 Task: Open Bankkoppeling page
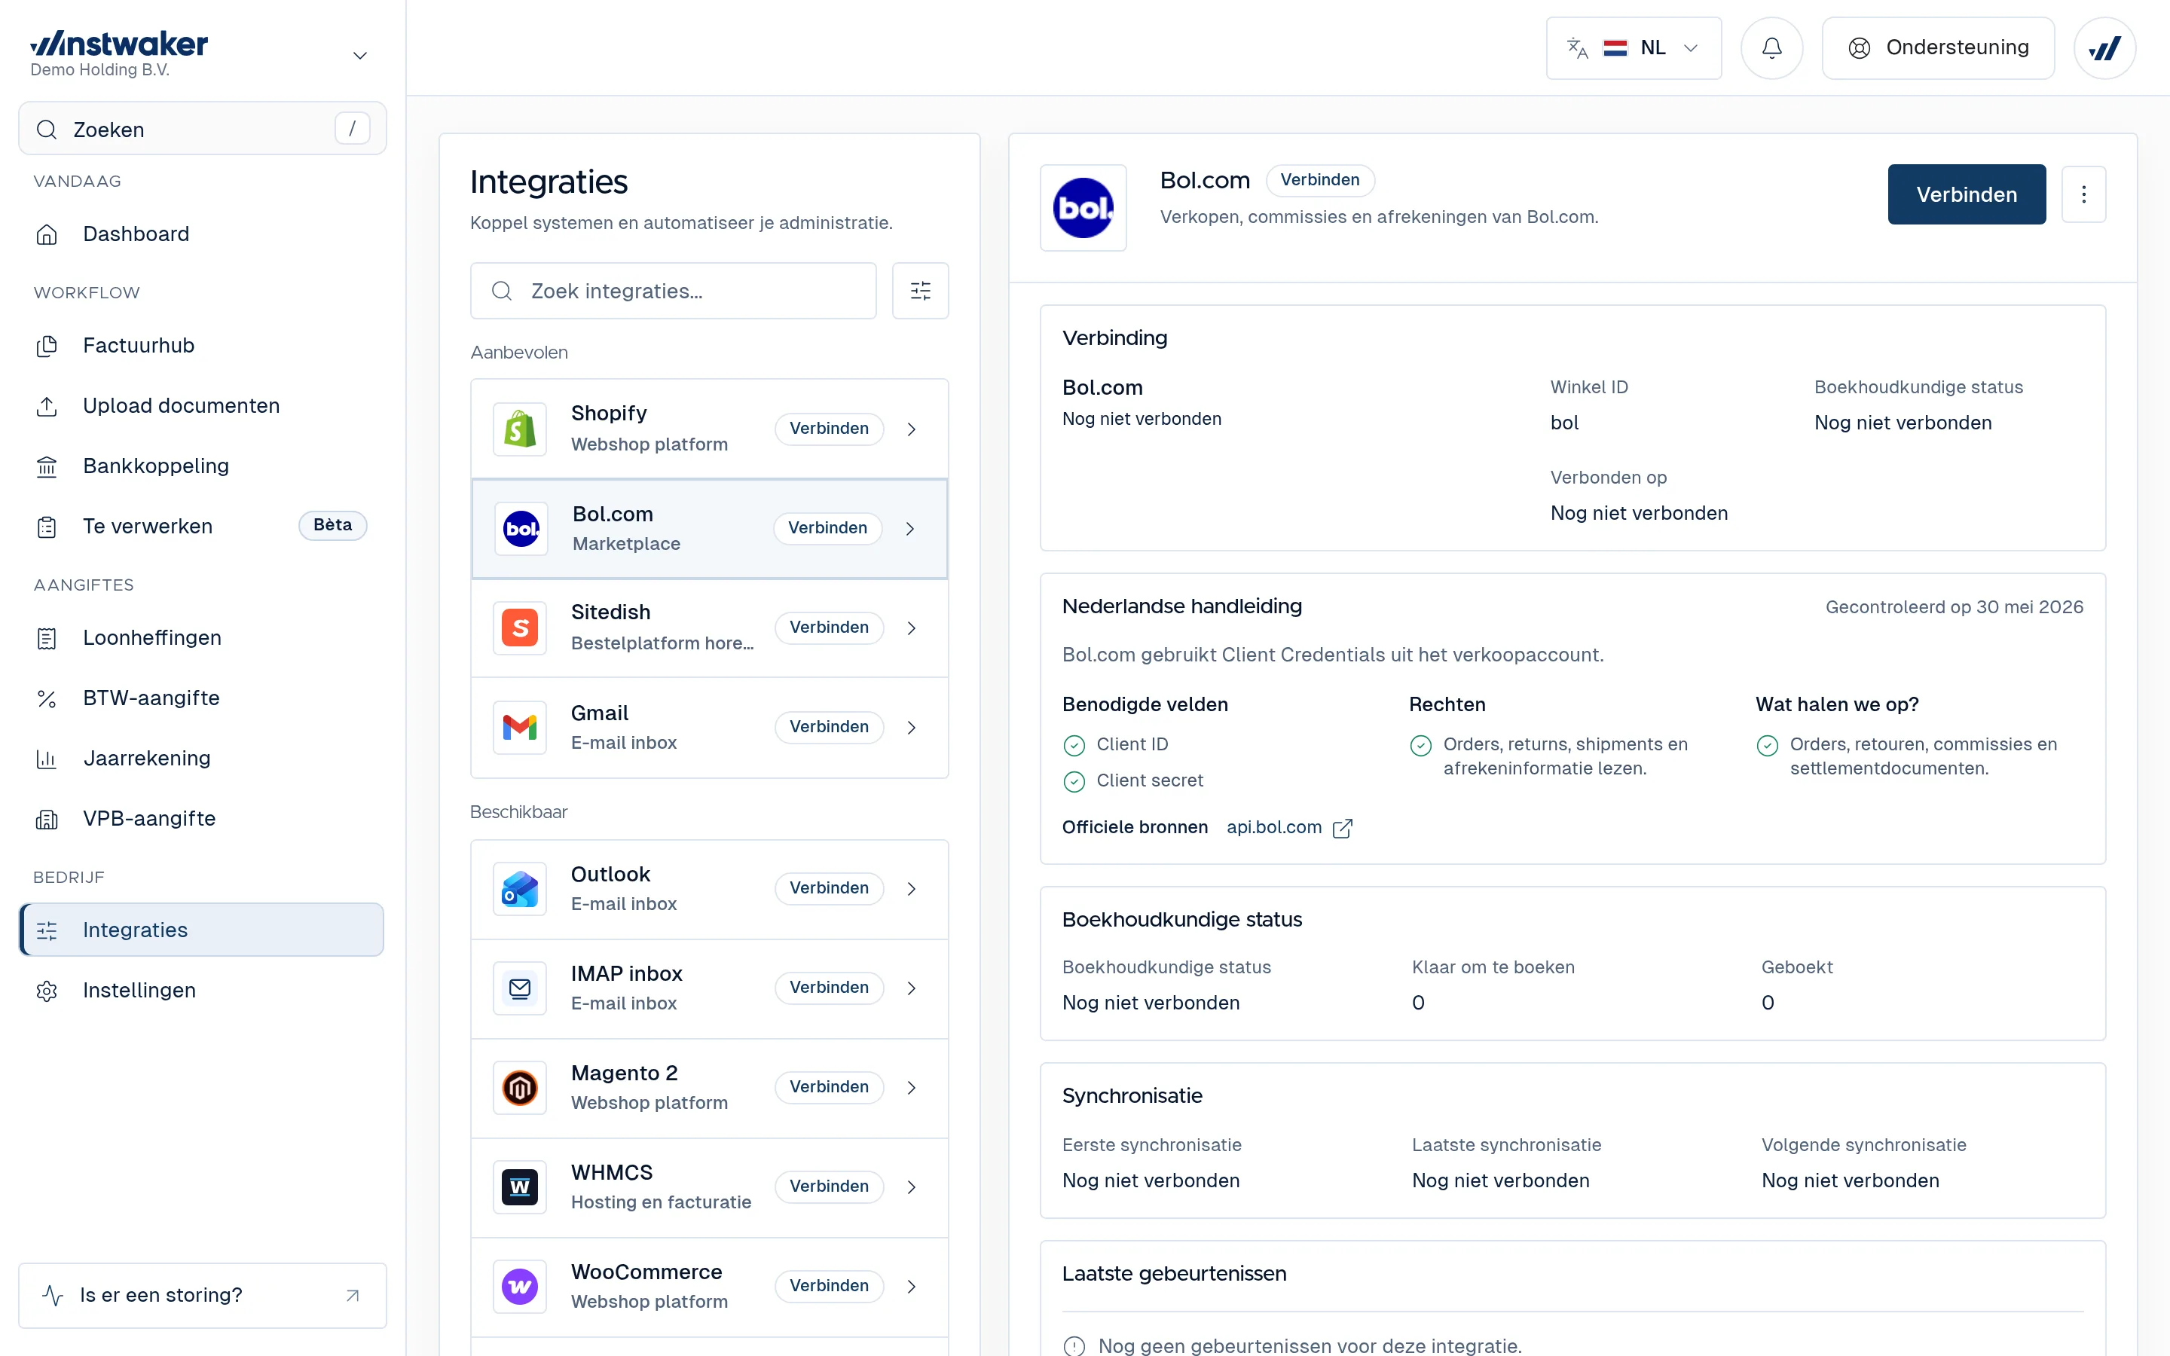[x=202, y=466]
